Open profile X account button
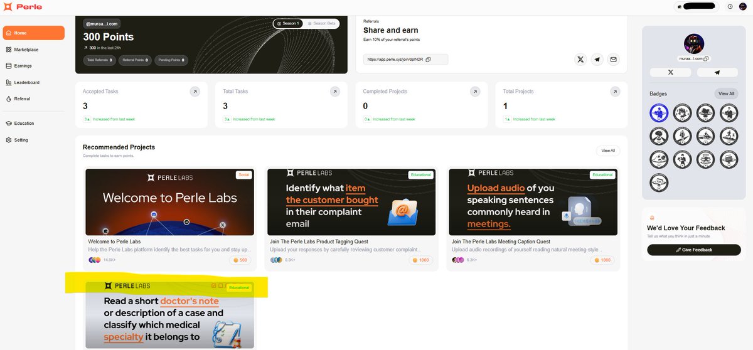The height and width of the screenshot is (350, 753). [x=671, y=72]
